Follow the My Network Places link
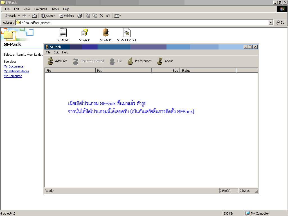The width and height of the screenshot is (288, 216). (x=16, y=71)
